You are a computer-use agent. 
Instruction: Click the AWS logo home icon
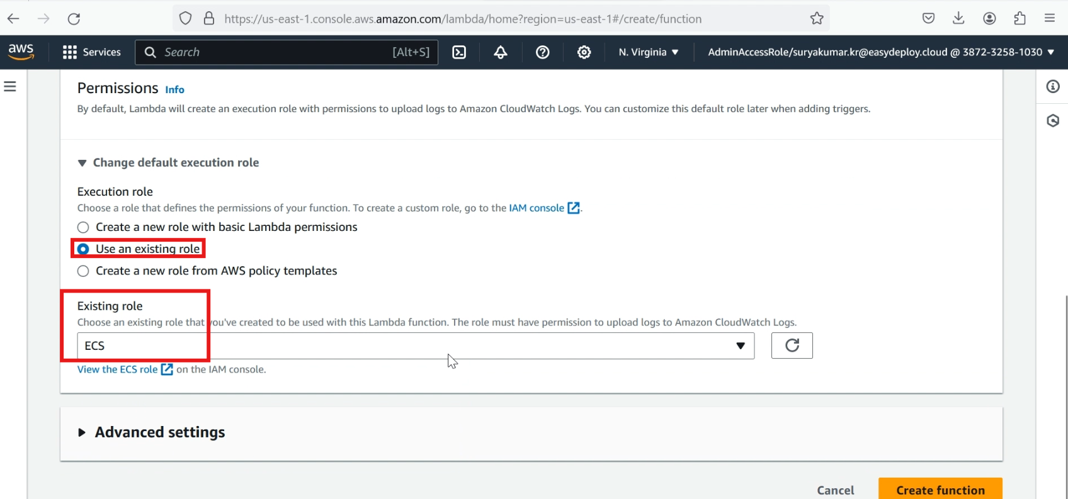[21, 52]
